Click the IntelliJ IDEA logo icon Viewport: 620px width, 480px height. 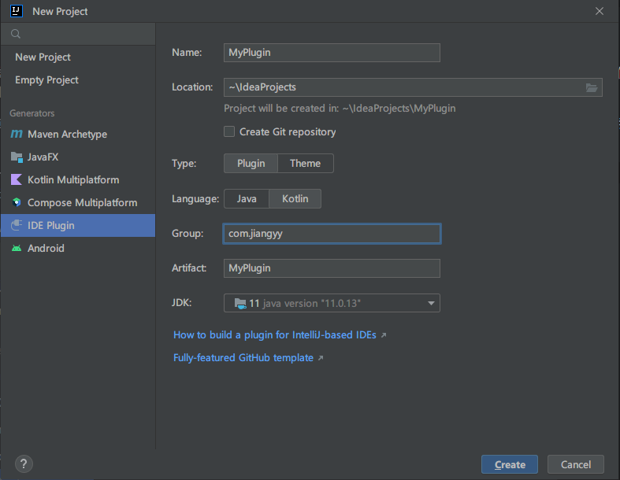pos(17,11)
